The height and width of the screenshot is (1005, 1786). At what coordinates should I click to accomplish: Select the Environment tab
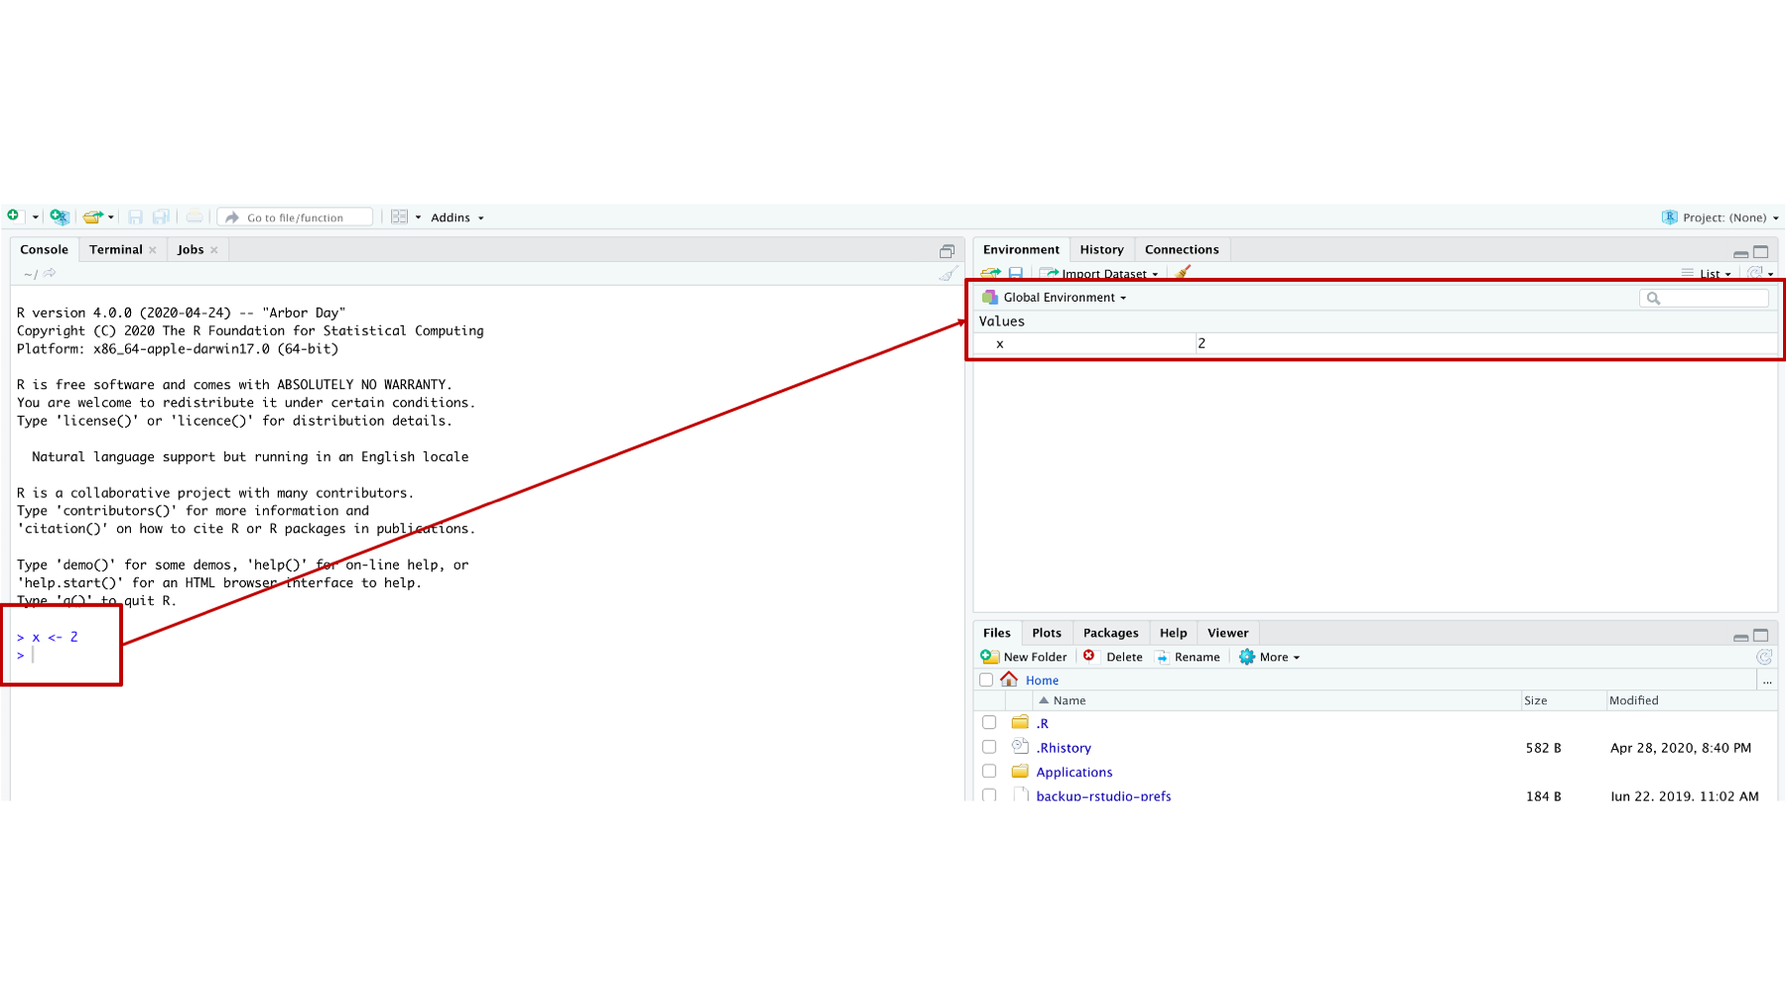coord(1021,250)
